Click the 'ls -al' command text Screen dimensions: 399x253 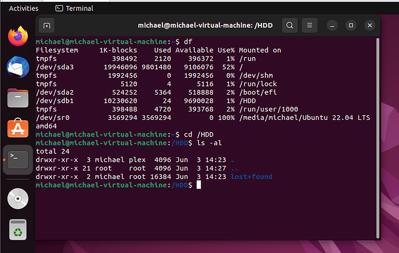209,143
